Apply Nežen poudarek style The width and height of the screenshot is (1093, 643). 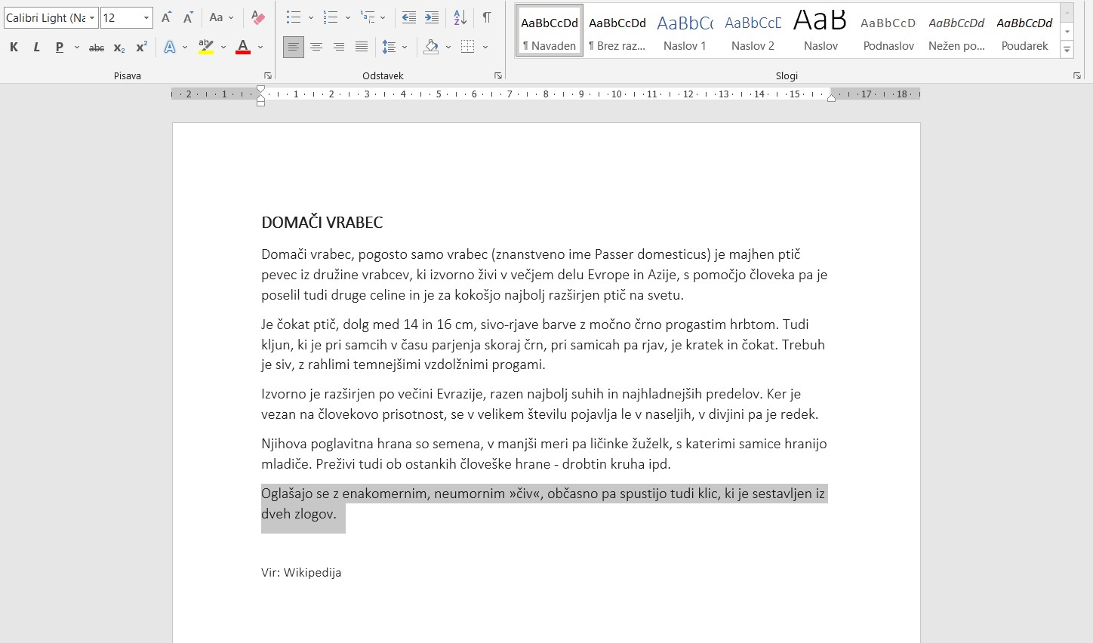(957, 31)
